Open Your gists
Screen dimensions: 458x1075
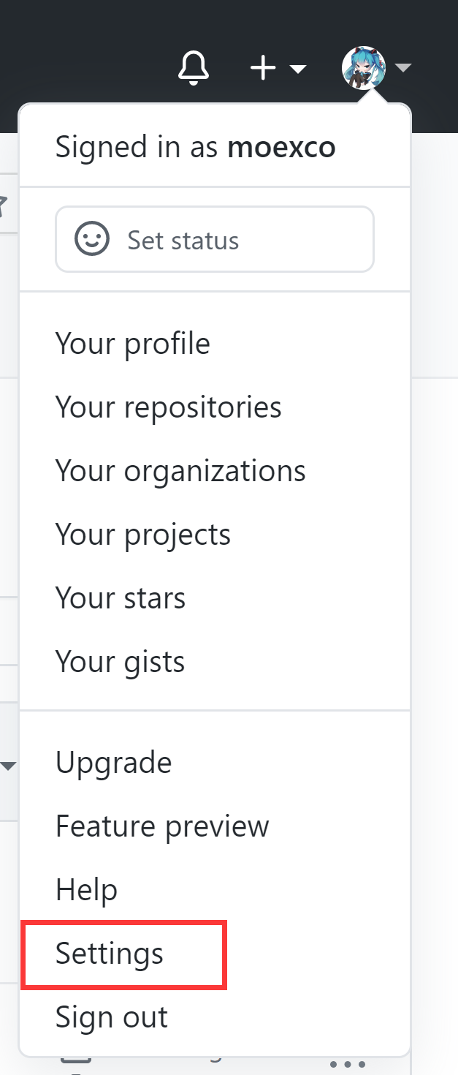(119, 661)
